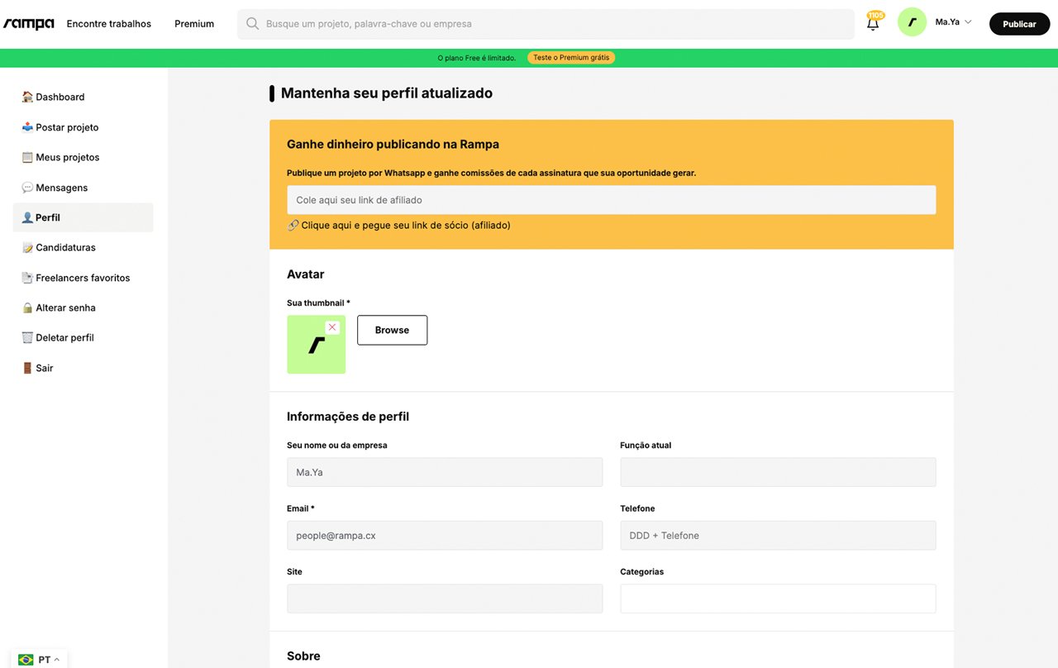Focus the Telefone input field
1058x668 pixels.
point(777,536)
